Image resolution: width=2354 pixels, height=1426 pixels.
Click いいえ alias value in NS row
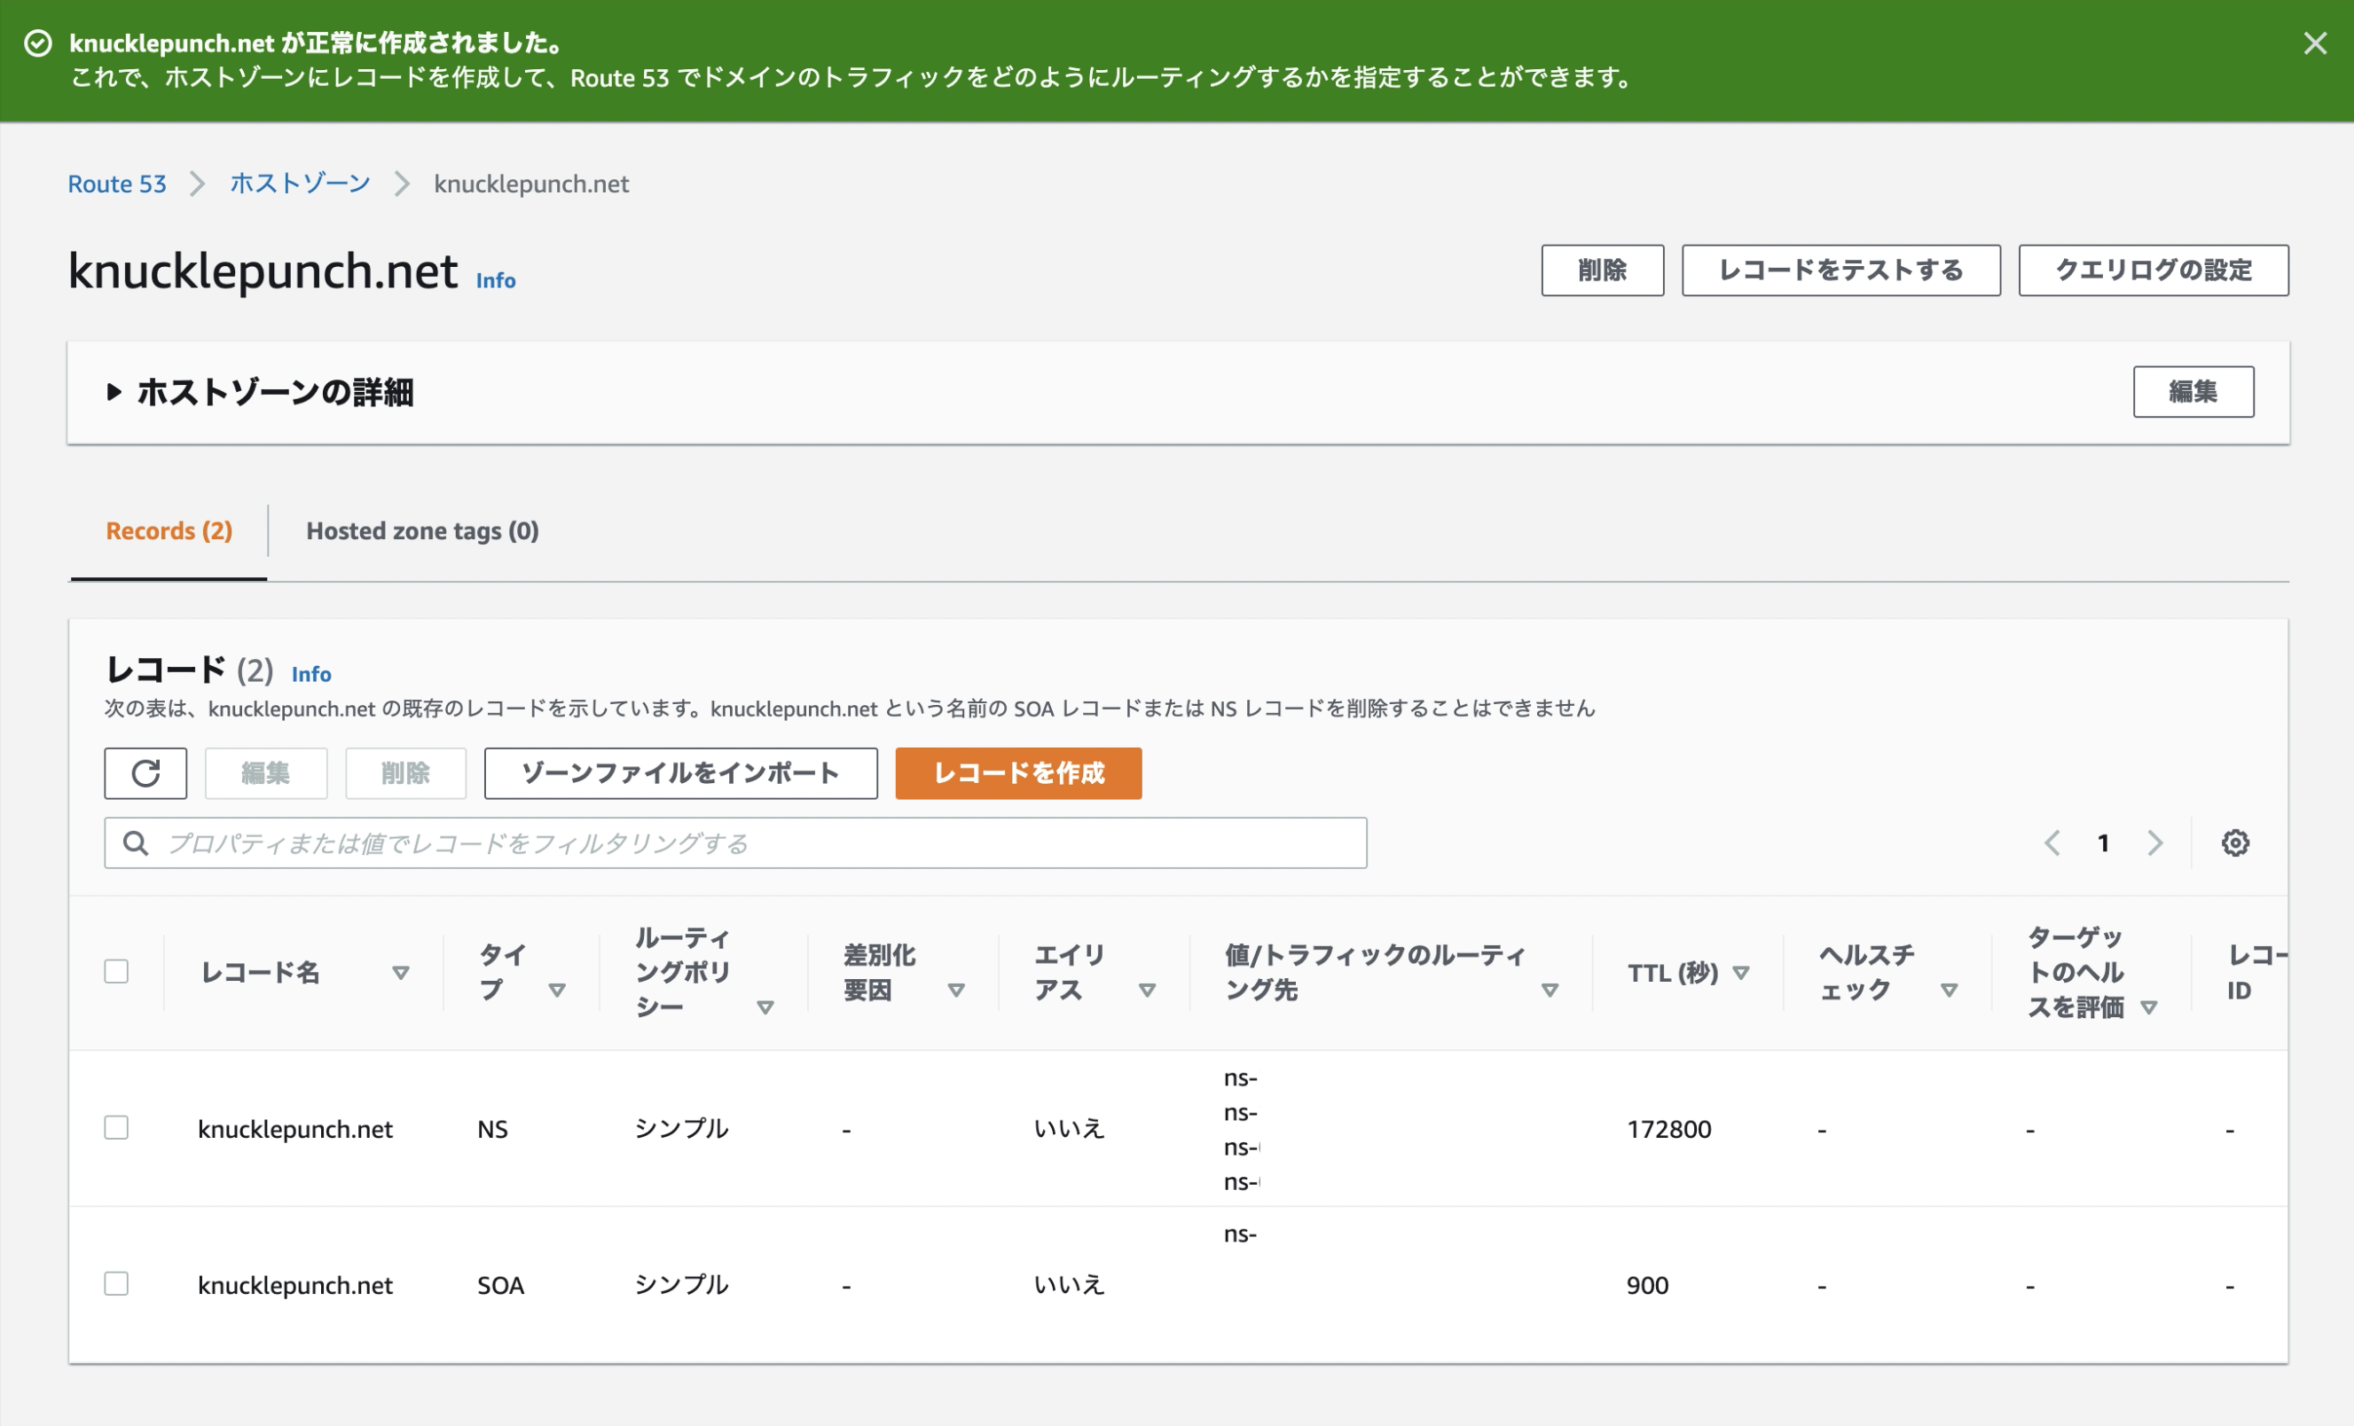coord(1069,1129)
